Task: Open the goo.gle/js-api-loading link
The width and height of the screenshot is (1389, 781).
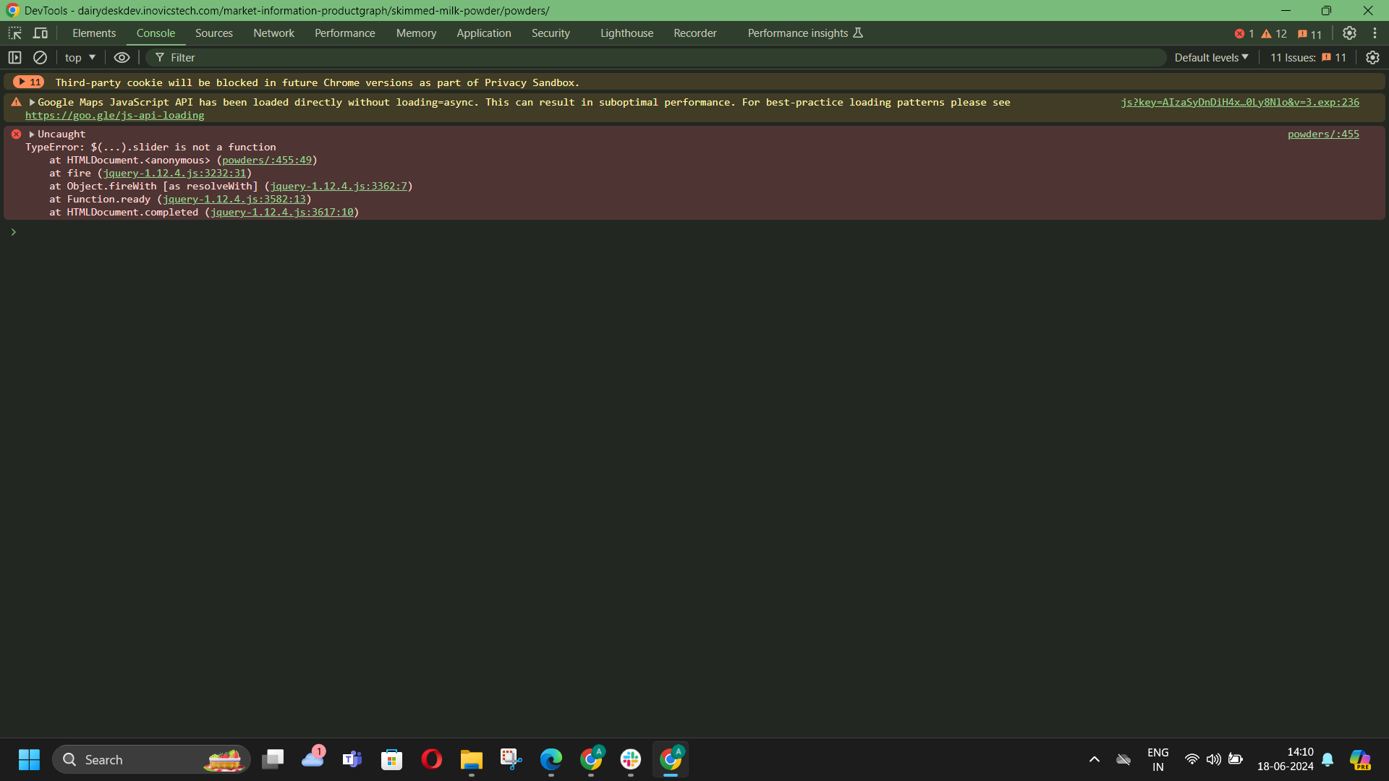Action: pos(114,116)
